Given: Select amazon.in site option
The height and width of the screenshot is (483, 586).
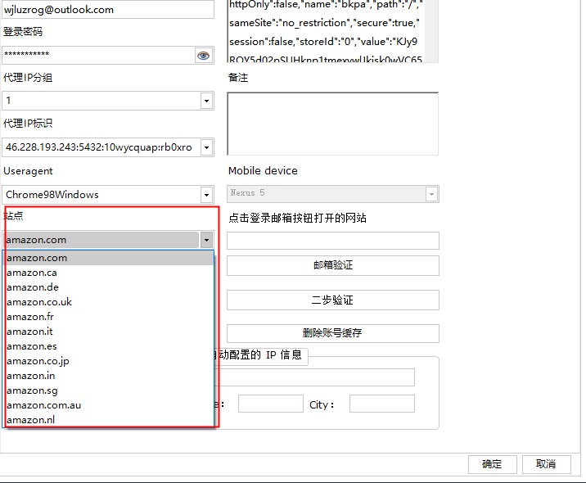Looking at the screenshot, I should tap(108, 375).
